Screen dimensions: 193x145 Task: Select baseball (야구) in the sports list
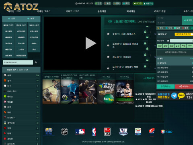click(x=21, y=86)
